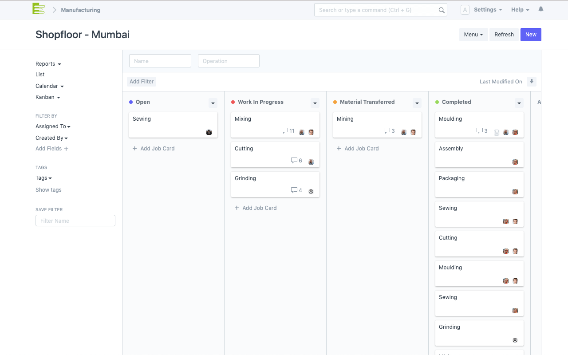Toggle sort direction arrow button
The width and height of the screenshot is (568, 355).
click(x=531, y=82)
